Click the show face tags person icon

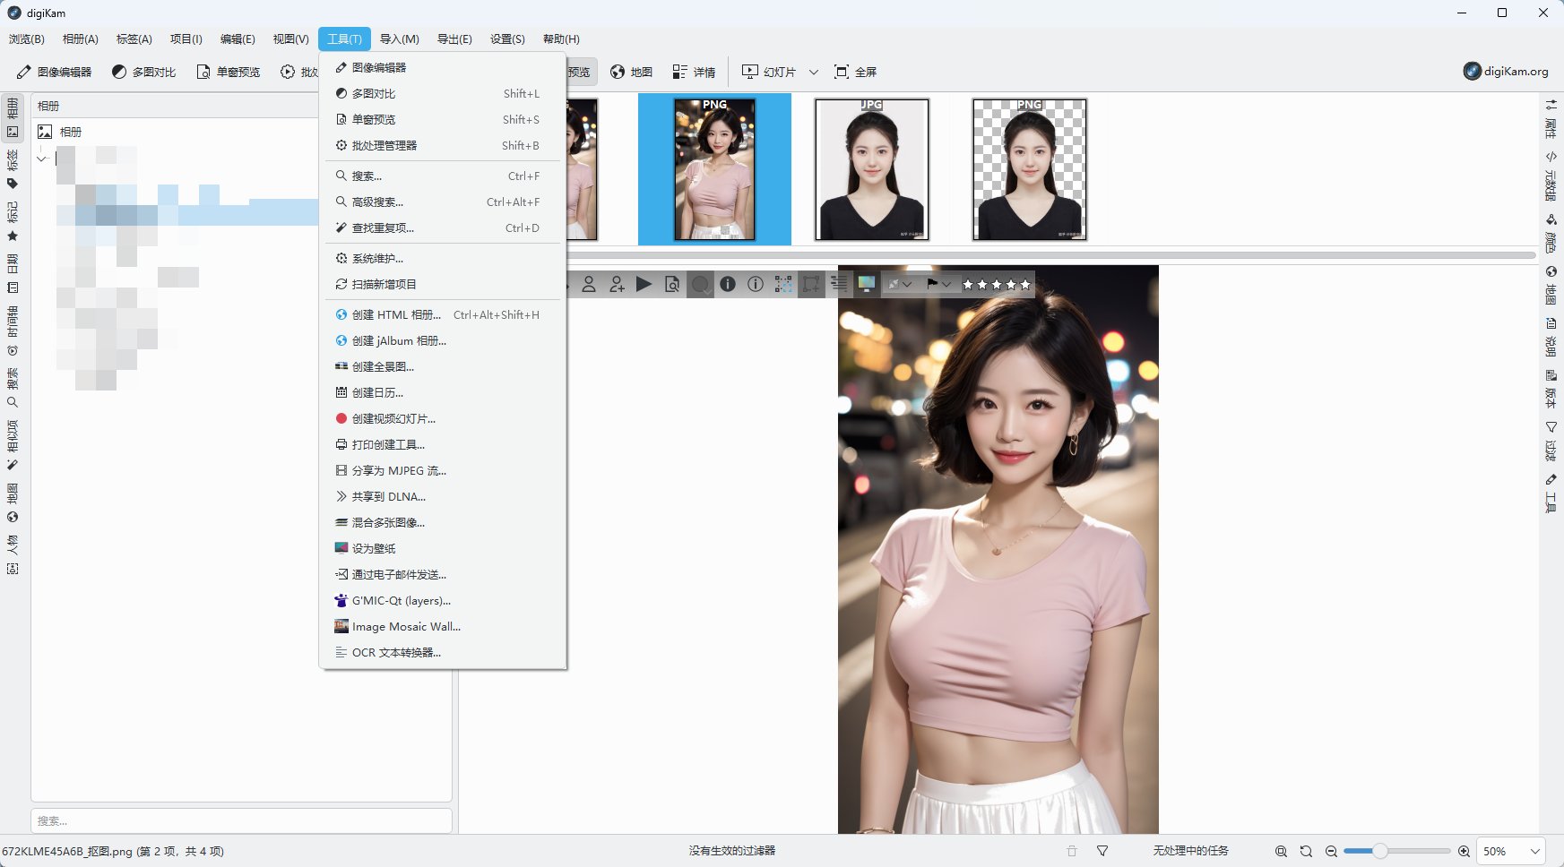[589, 284]
